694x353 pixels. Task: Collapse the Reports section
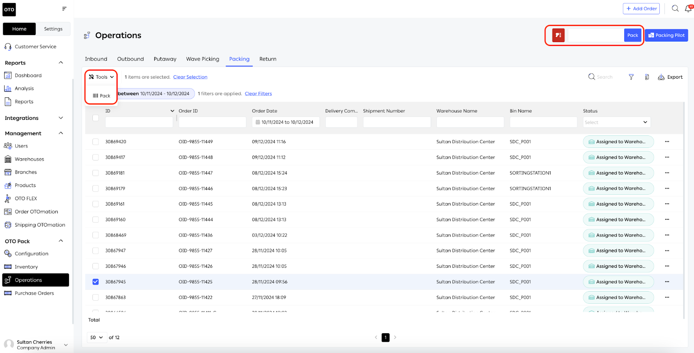[x=61, y=63]
